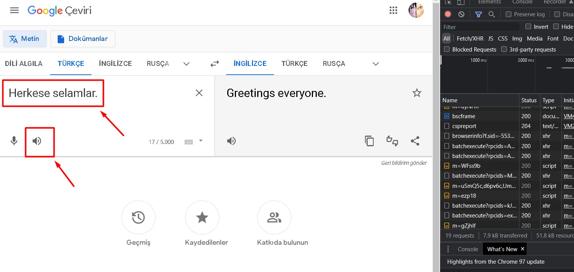Open the Google Translate hamburger main menu

pos(14,10)
